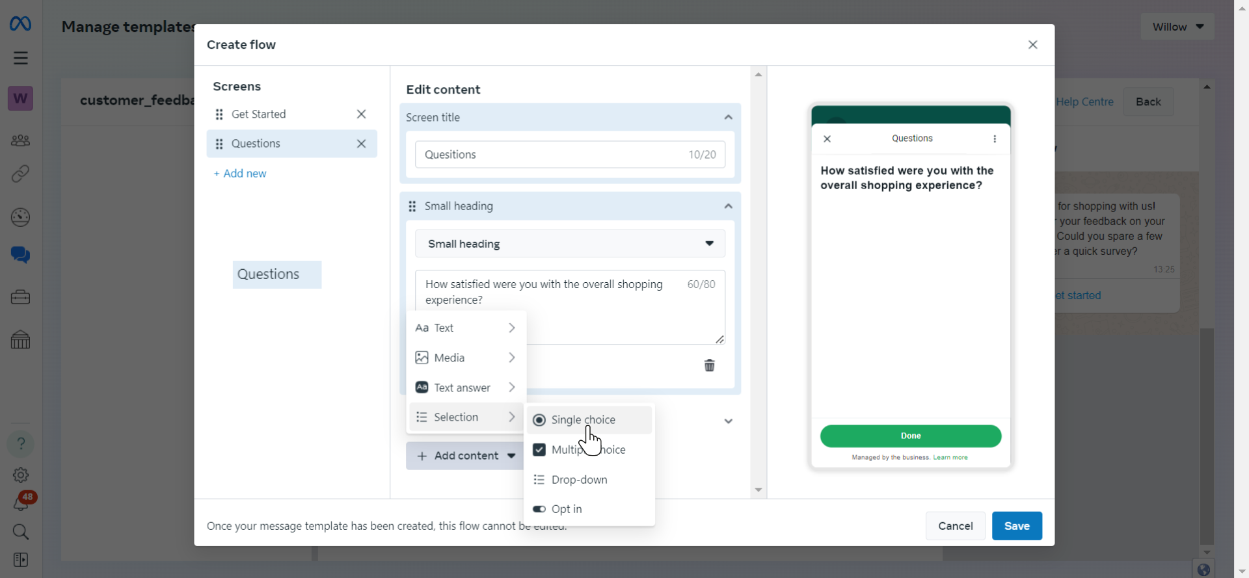1249x578 pixels.
Task: Click the link chain sidebar icon
Action: 20,174
